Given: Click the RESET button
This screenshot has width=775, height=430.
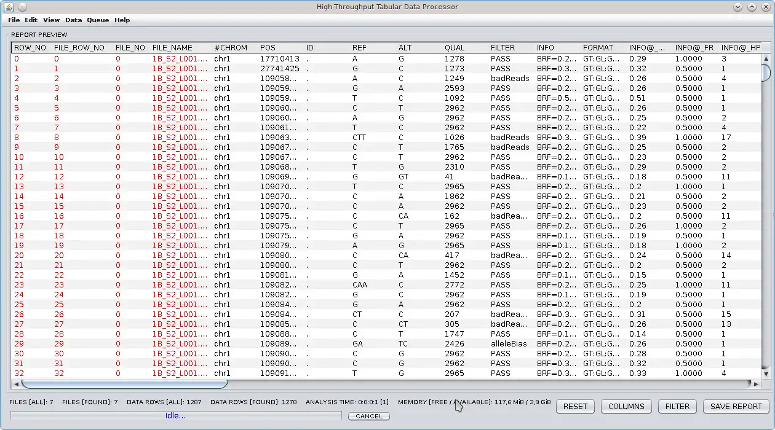Looking at the screenshot, I should pyautogui.click(x=575, y=407).
